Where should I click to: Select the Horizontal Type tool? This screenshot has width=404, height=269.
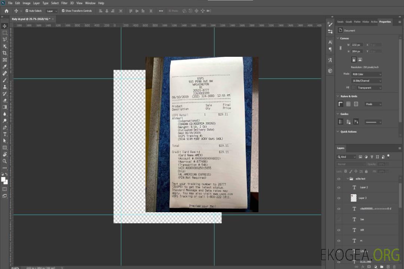coord(5,134)
